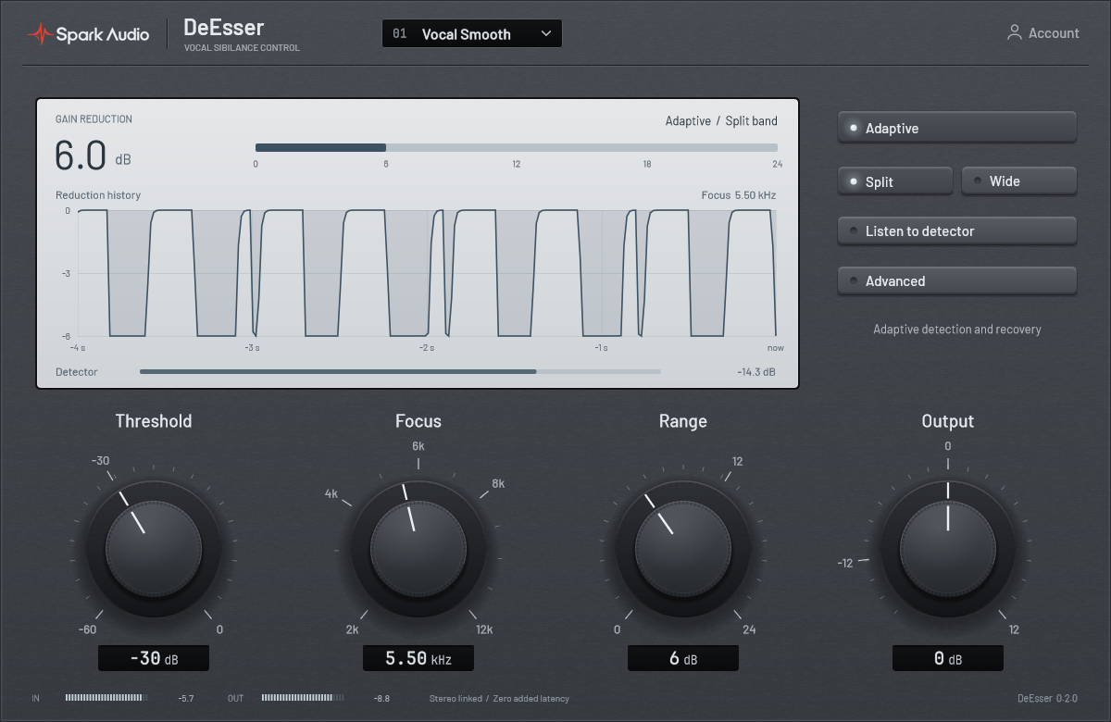
Task: Click the Range knob
Action: (x=683, y=548)
